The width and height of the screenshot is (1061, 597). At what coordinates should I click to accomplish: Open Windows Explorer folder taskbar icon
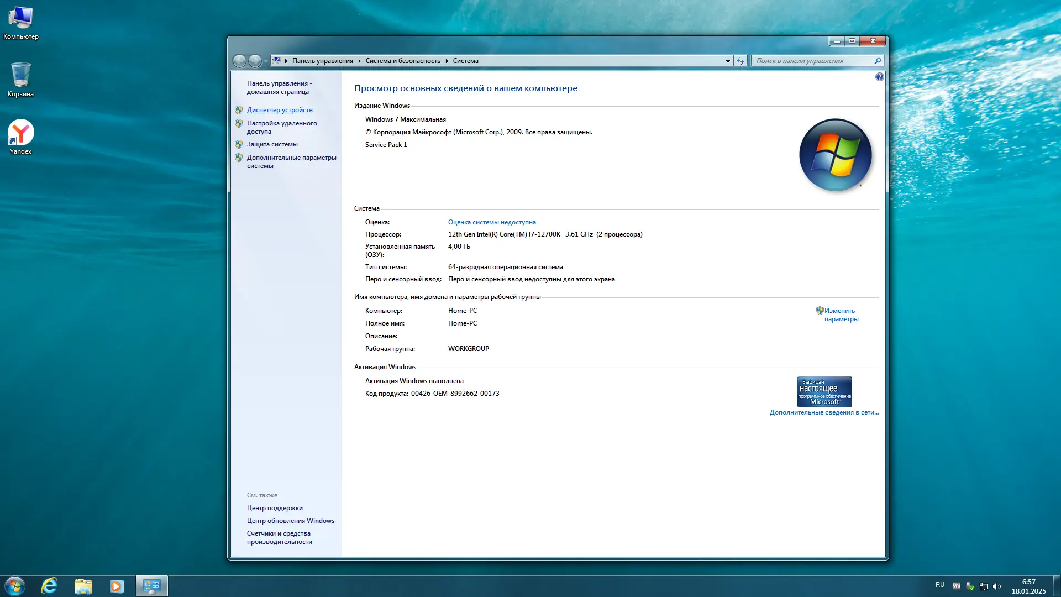83,585
